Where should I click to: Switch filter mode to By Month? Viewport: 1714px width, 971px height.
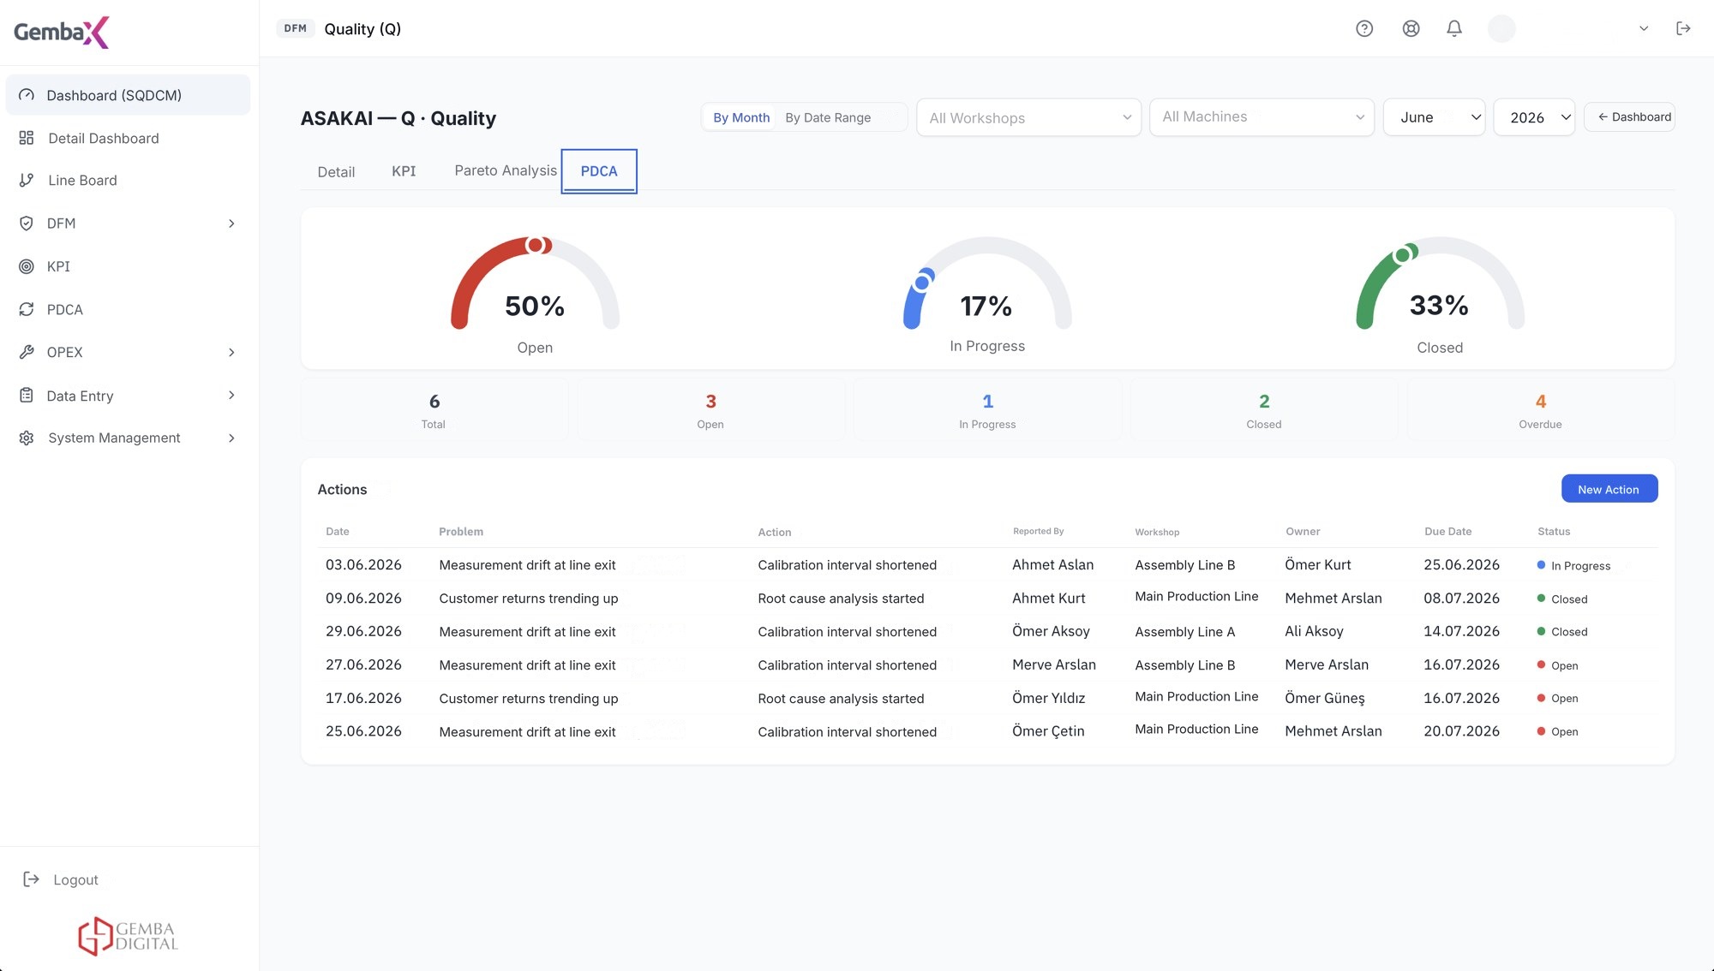(x=741, y=117)
